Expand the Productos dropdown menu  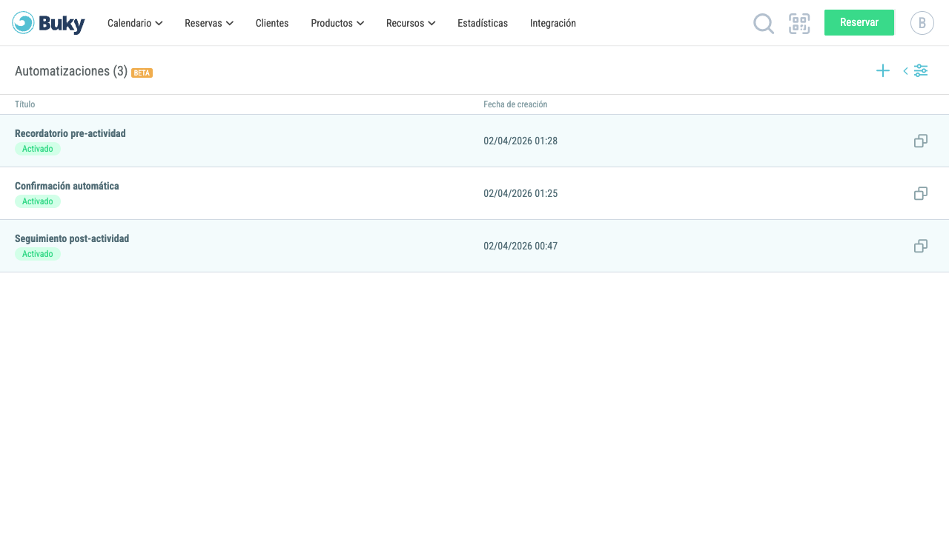coord(337,23)
